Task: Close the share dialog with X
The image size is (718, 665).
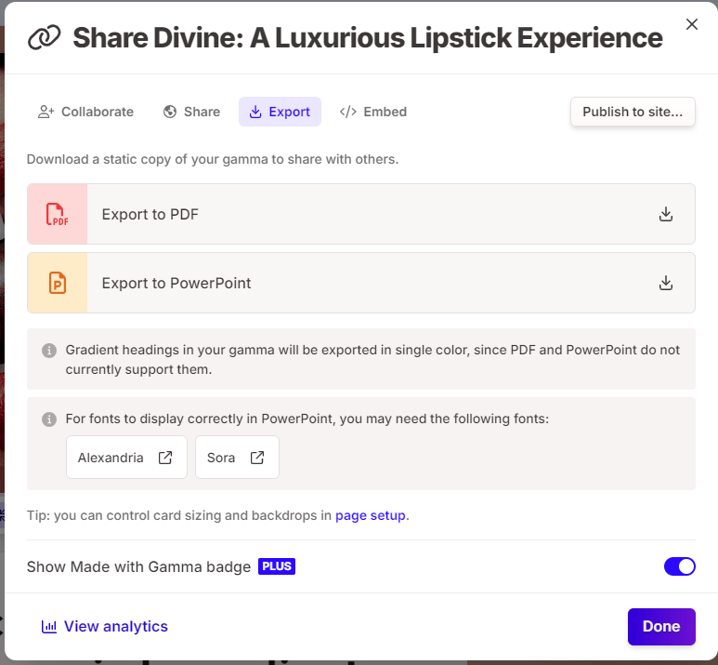Action: [x=691, y=24]
